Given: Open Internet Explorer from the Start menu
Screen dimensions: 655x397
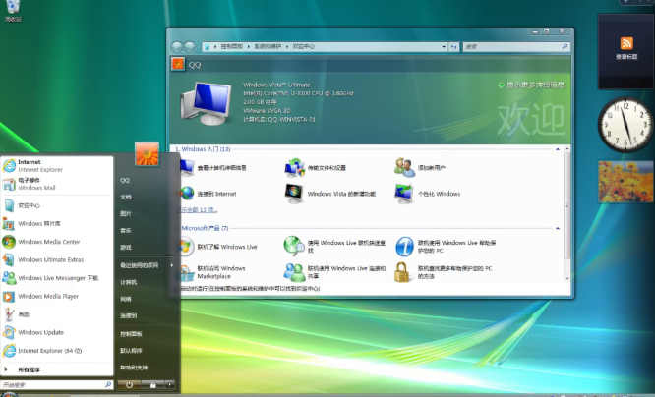Looking at the screenshot, I should 57,166.
